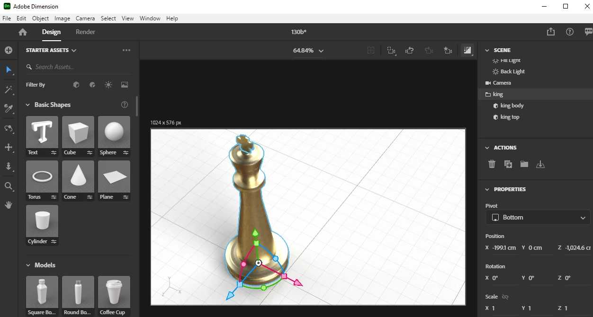Select the Hand tool
The width and height of the screenshot is (593, 317).
9,205
